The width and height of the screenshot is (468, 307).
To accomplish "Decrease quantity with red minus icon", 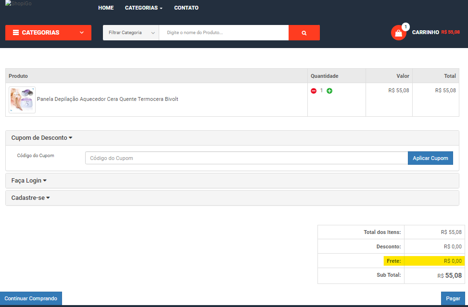I will pyautogui.click(x=314, y=91).
